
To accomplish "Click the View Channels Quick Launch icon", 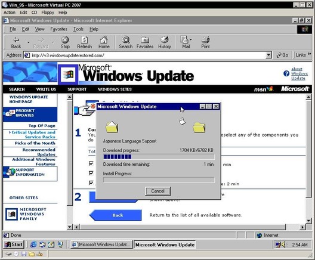I will tap(60, 244).
